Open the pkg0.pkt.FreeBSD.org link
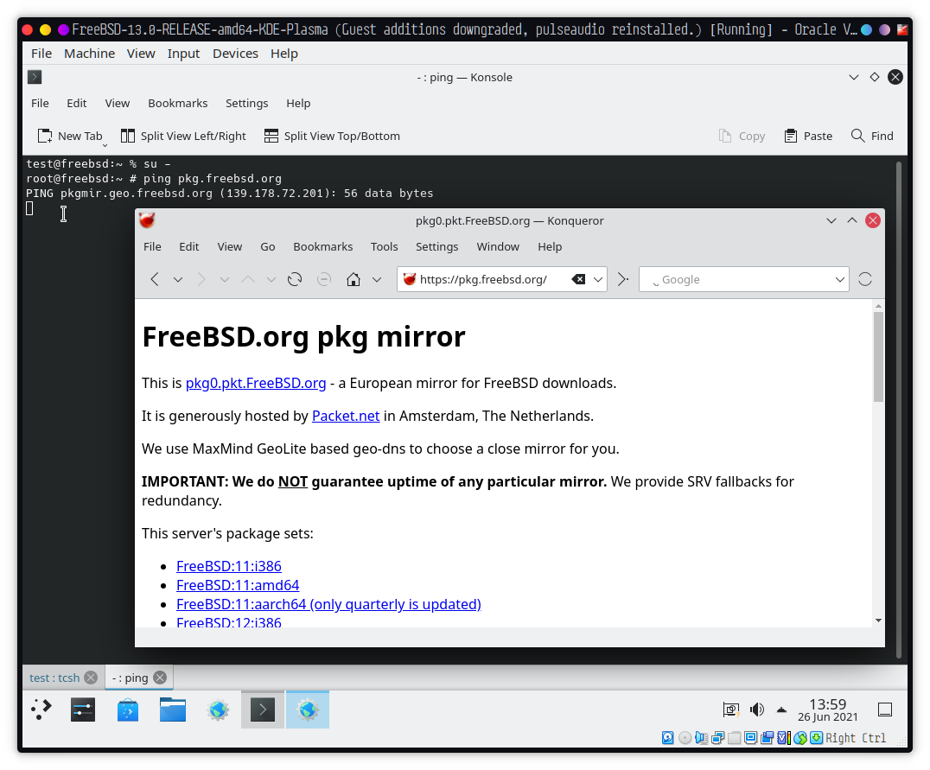 (256, 383)
